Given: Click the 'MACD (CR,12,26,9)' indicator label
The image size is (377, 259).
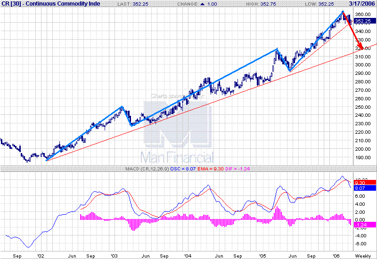Looking at the screenshot, I should coord(147,169).
